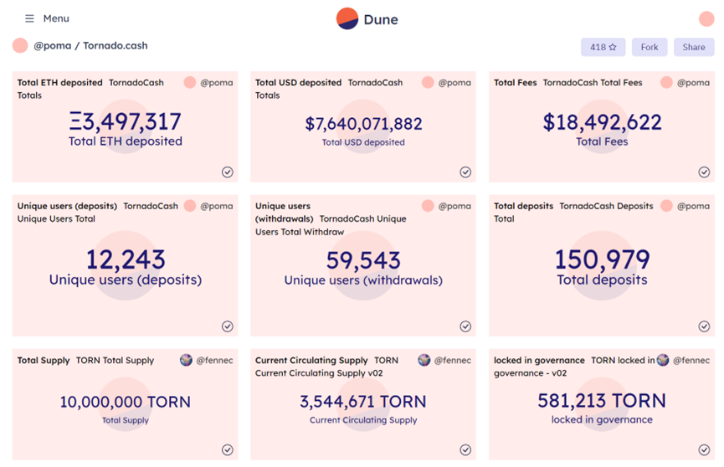Open the Unique users (deposits) card title
The image size is (724, 467).
(68, 206)
